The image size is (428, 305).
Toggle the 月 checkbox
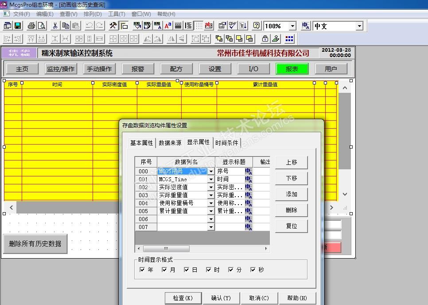164,270
